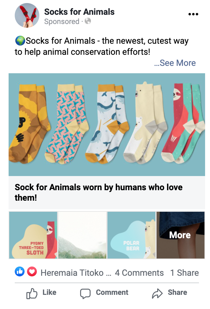This screenshot has width=210, height=309.
Task: Click the Share arrow icon
Action: pyautogui.click(x=157, y=293)
